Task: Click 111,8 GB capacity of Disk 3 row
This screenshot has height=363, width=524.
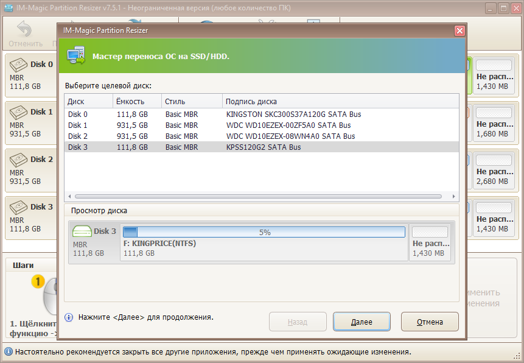Action: click(132, 147)
